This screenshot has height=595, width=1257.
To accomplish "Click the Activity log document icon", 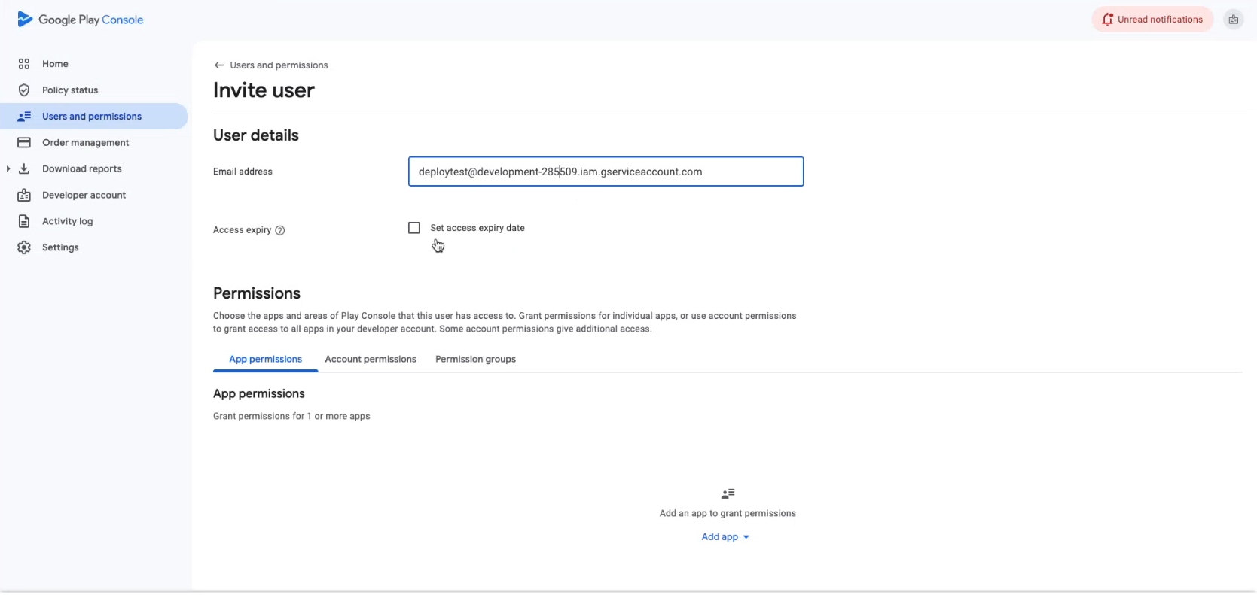I will coord(24,222).
